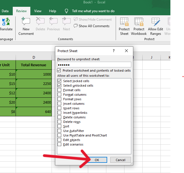The image size is (184, 173).
Task: Tick the Use AutoFilter option
Action: pos(59,131)
